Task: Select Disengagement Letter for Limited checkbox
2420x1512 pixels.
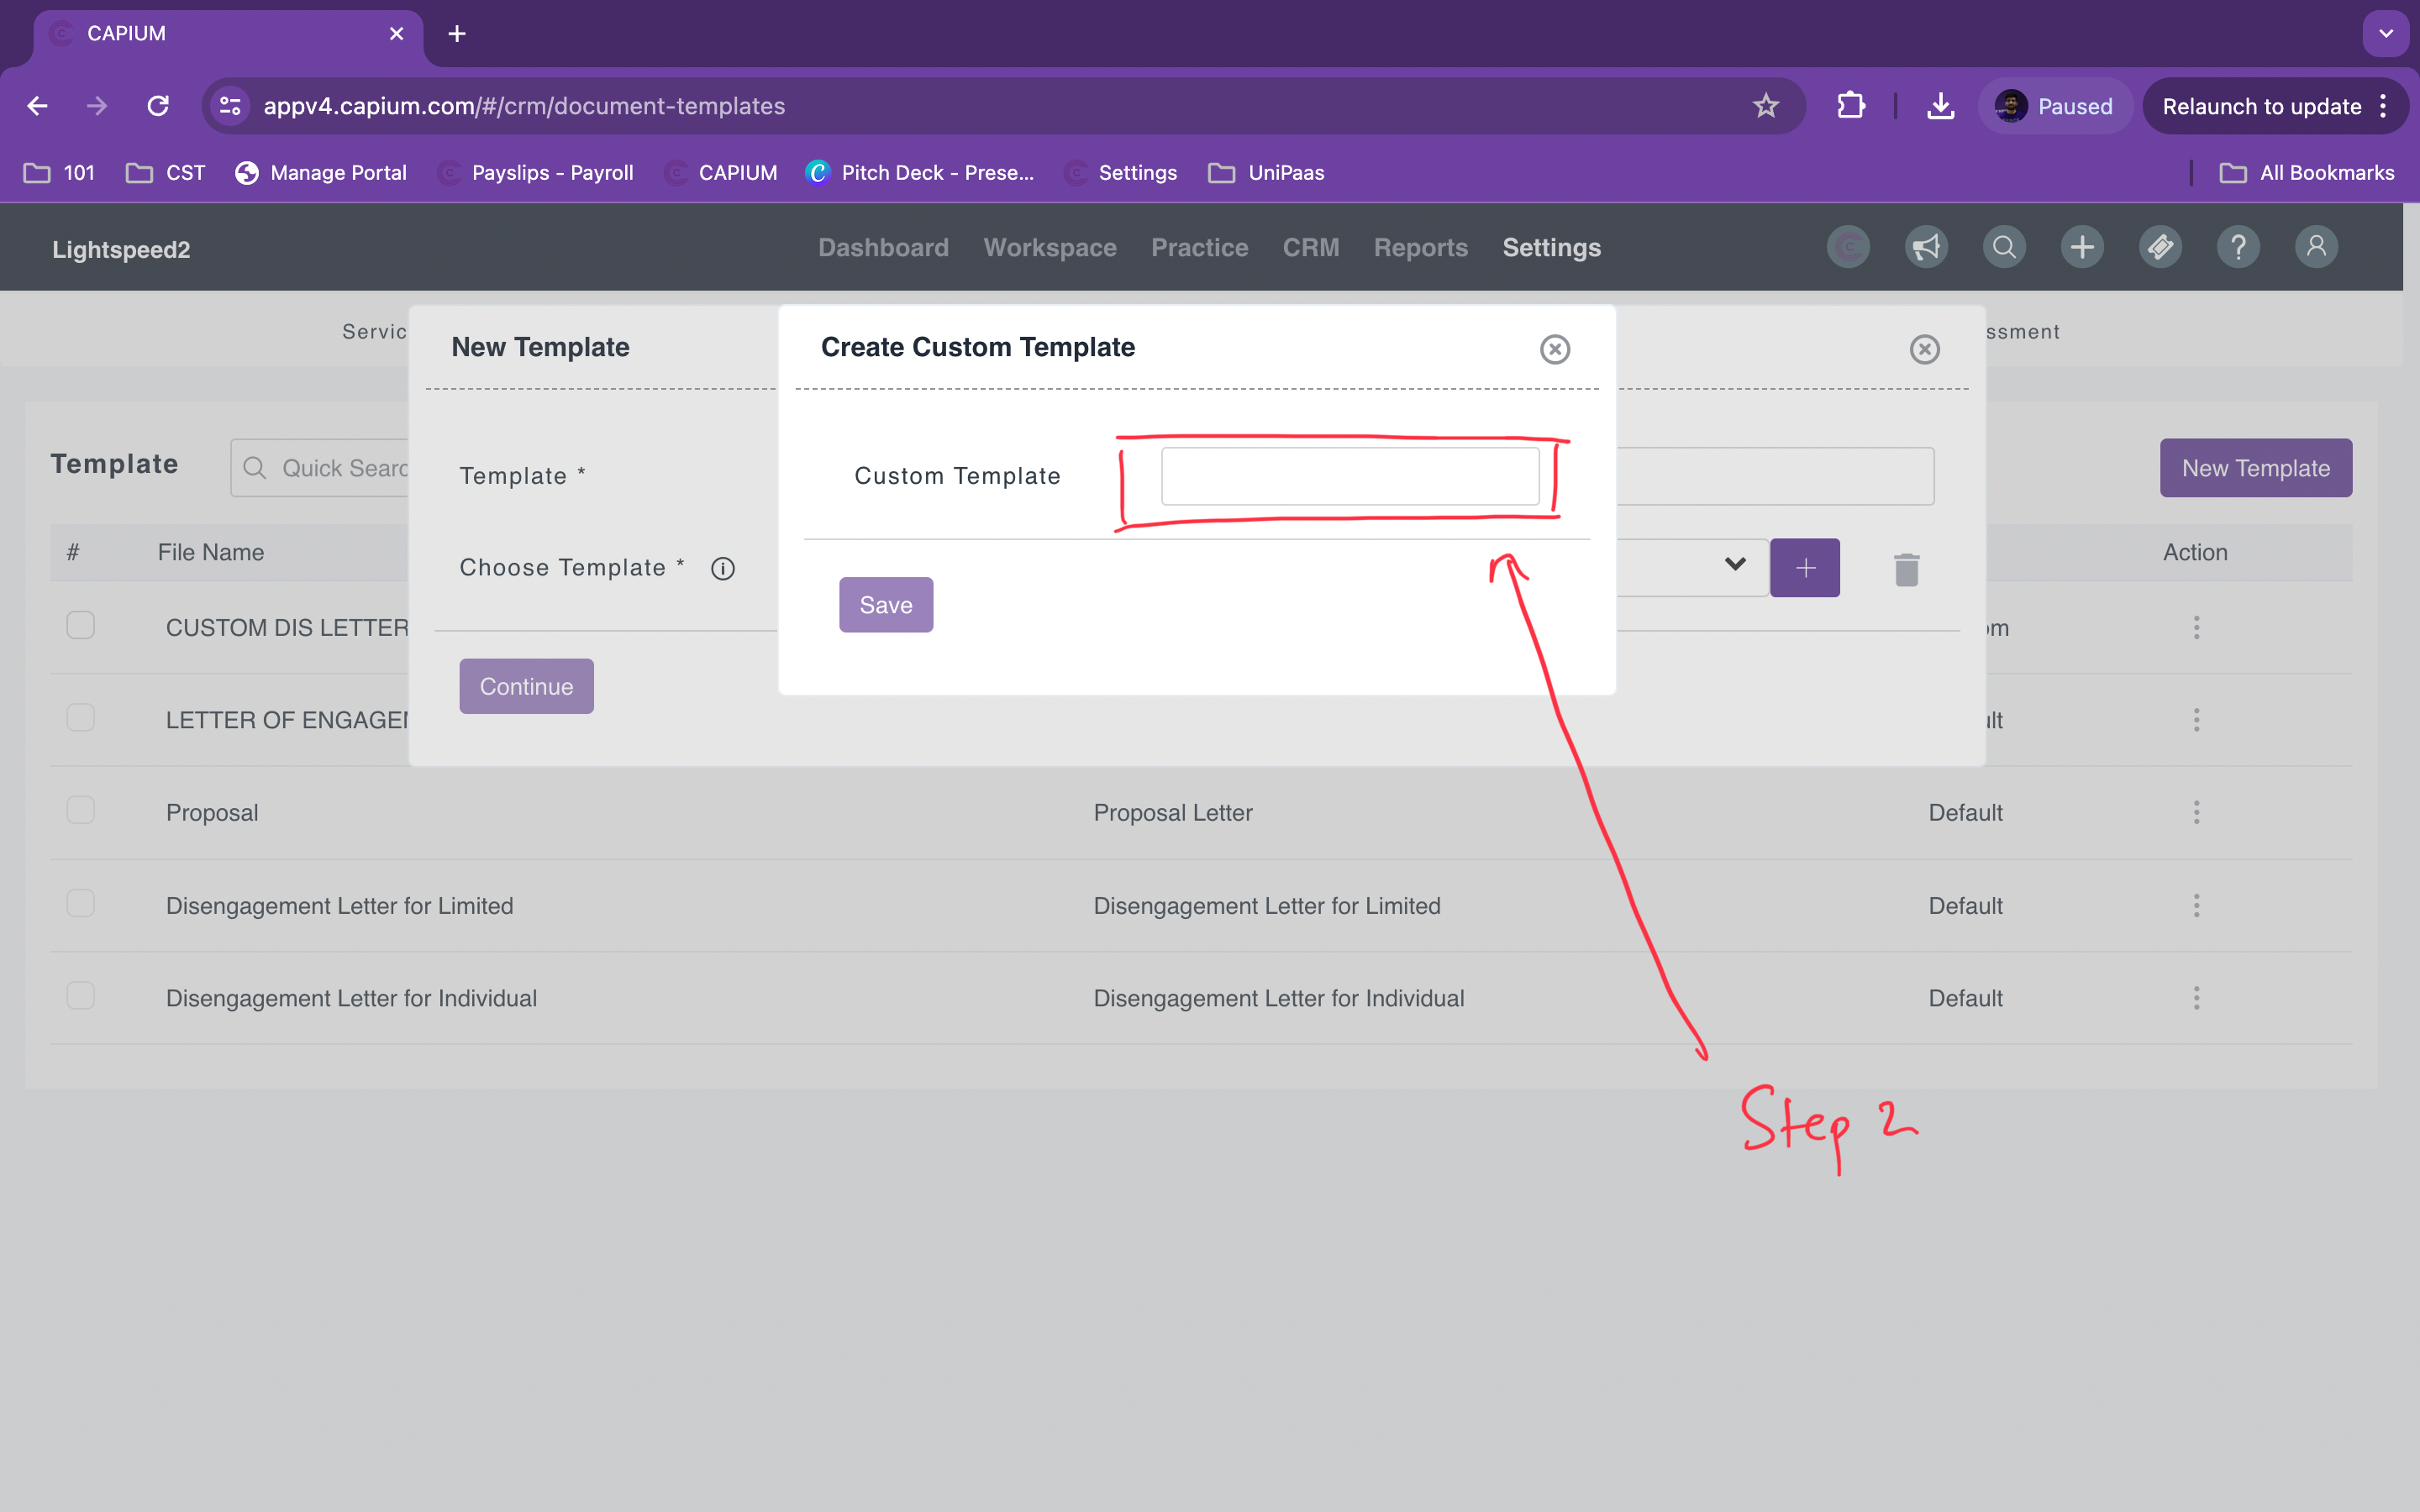Action: click(80, 904)
